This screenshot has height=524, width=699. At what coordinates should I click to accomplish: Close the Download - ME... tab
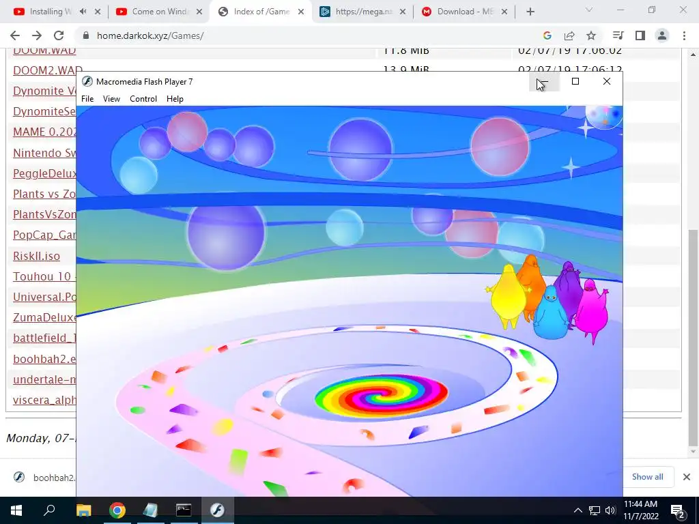click(504, 12)
